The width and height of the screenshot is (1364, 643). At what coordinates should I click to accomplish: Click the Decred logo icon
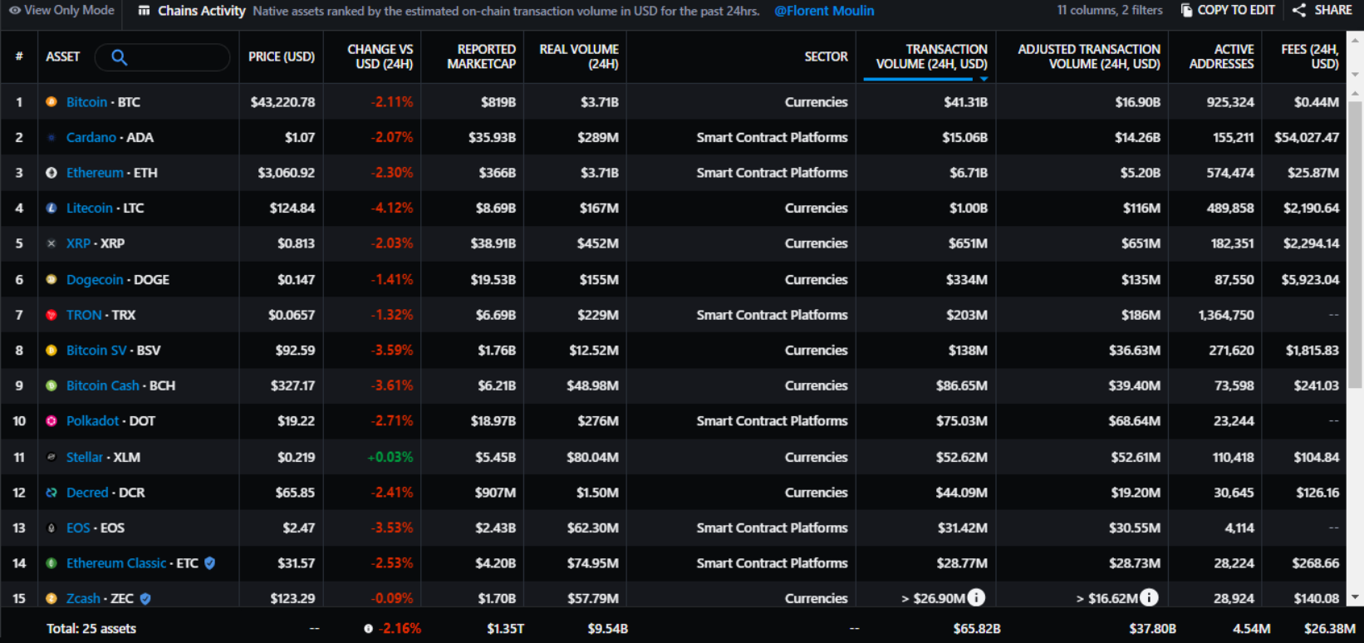52,493
